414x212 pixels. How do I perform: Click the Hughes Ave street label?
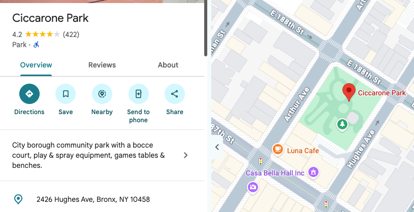[x=361, y=149]
